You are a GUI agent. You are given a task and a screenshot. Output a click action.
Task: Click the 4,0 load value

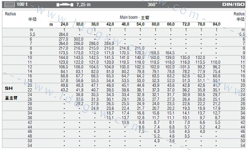coord(202,132)
